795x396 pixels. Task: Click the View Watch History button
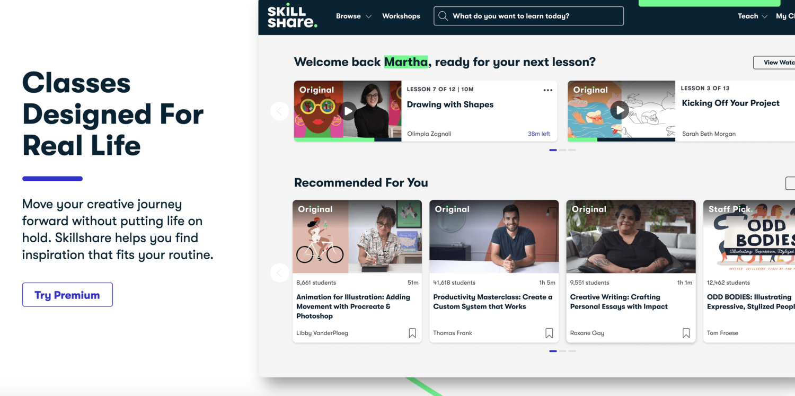[x=774, y=63]
